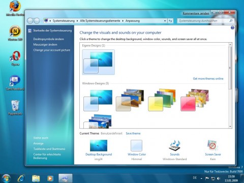Click the Alle Systemsteuerungselemente breadcrumb

coord(100,21)
